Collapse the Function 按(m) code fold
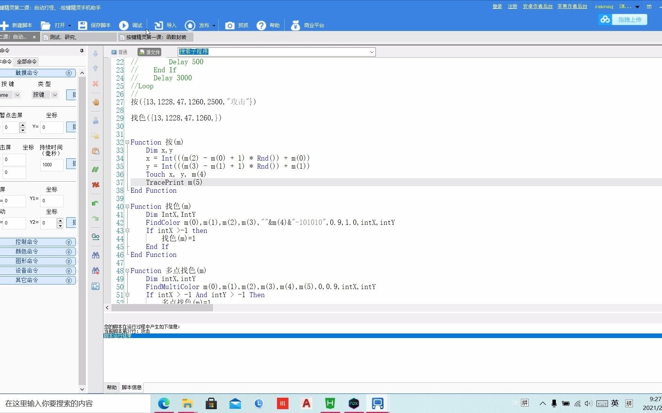The height and width of the screenshot is (413, 662). [128, 142]
